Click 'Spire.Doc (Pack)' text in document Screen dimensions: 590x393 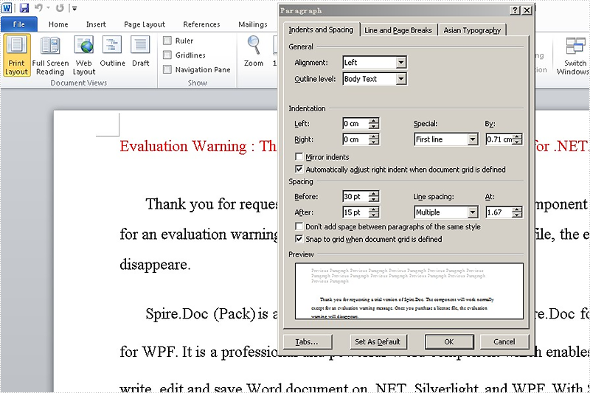[201, 313]
